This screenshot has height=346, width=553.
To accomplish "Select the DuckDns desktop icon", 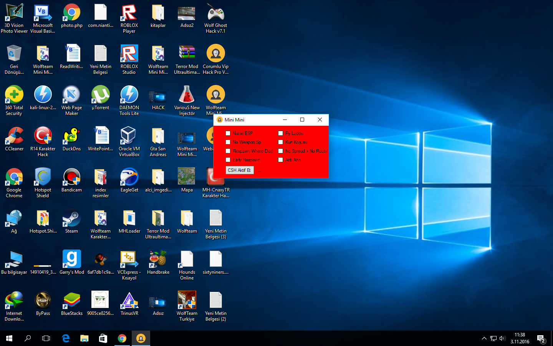I will (72, 139).
